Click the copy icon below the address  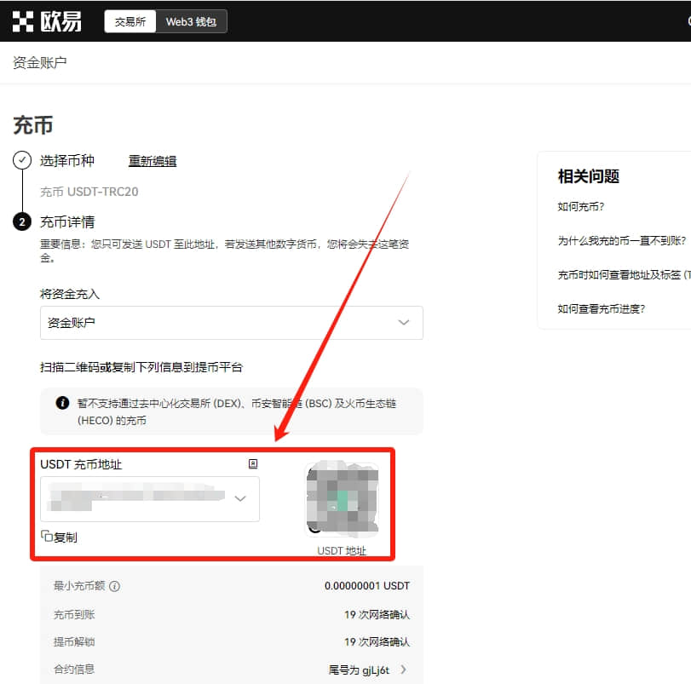pos(47,536)
